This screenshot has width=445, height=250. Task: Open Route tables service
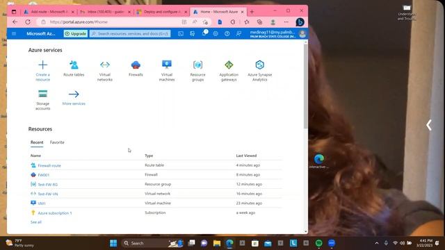pyautogui.click(x=74, y=69)
